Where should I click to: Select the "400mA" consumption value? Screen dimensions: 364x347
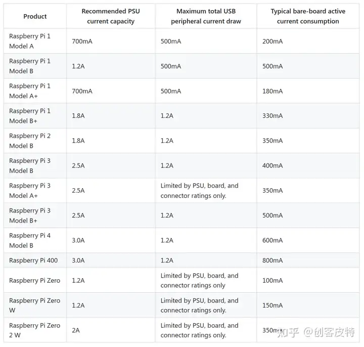point(272,165)
